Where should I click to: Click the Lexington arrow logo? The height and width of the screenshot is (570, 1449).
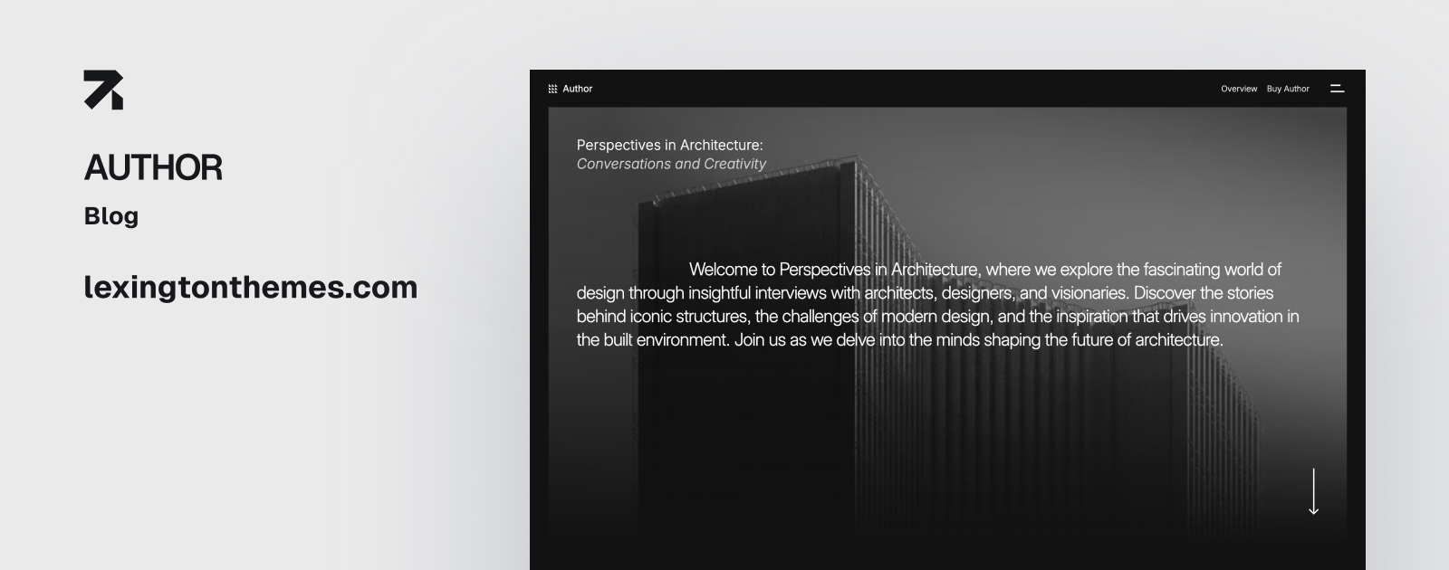pyautogui.click(x=103, y=90)
